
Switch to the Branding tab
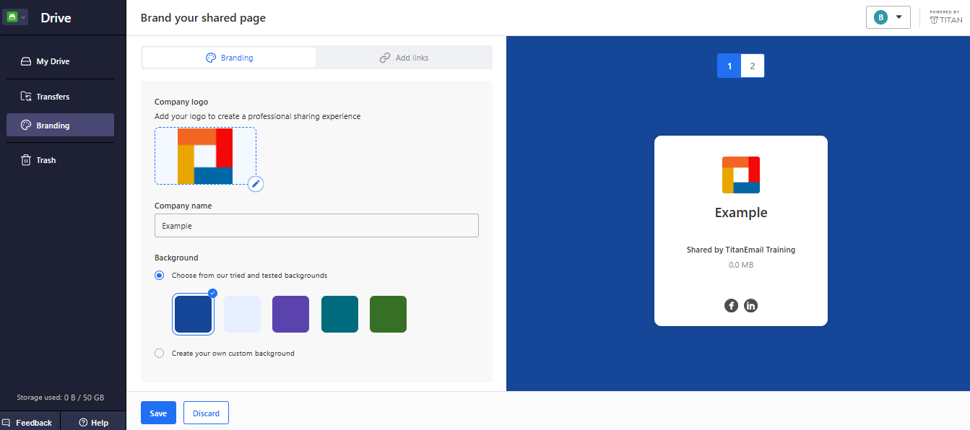coord(229,58)
